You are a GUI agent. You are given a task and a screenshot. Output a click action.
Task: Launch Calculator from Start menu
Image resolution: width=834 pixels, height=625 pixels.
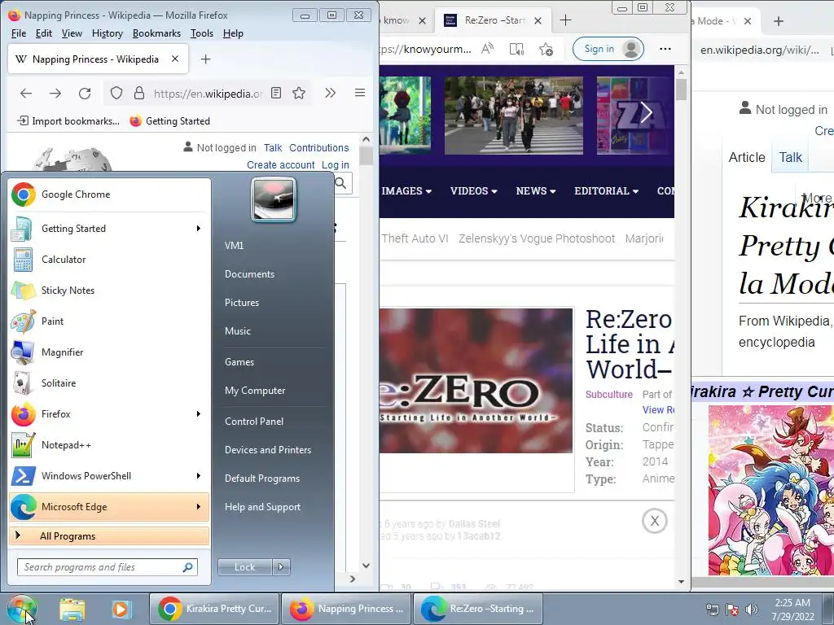109,260
